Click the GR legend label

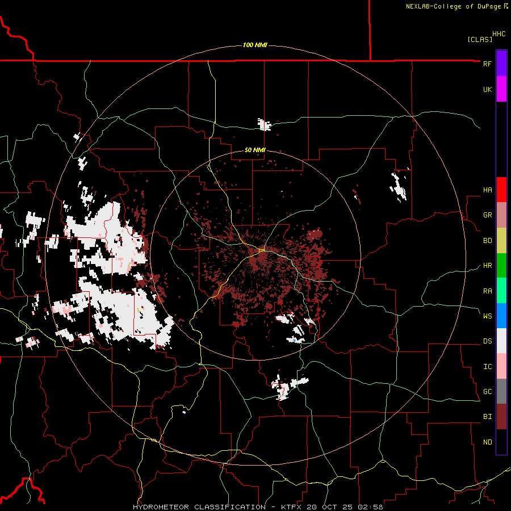[x=487, y=215]
